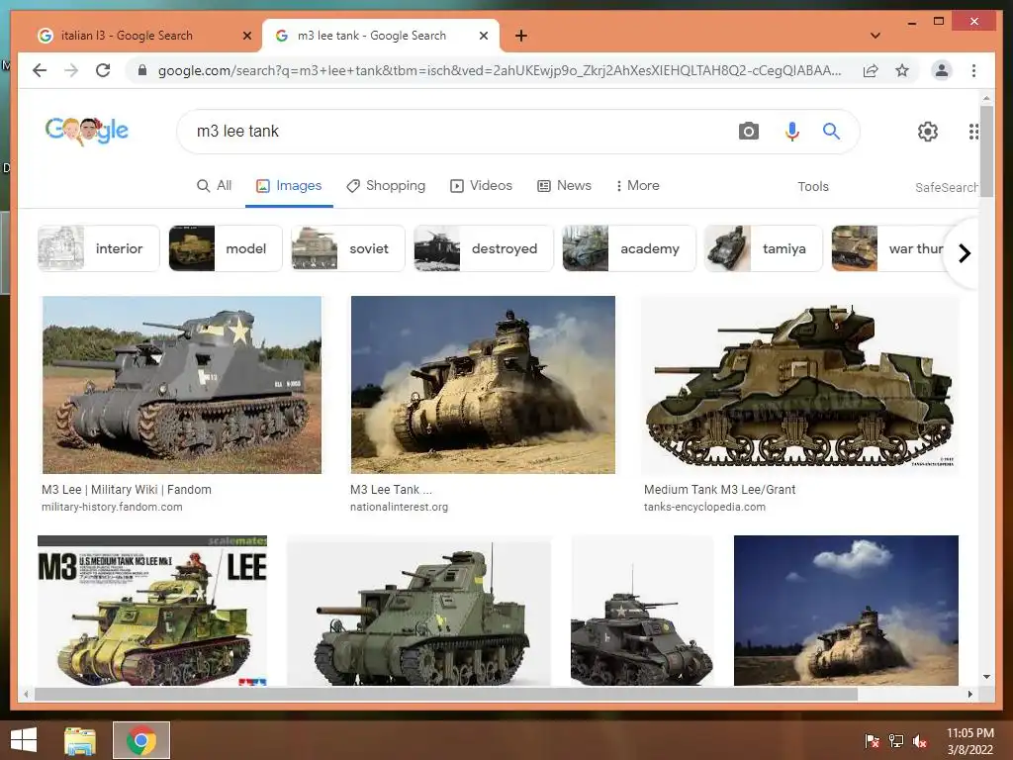The width and height of the screenshot is (1013, 760).
Task: Go back to the previous page
Action: click(x=40, y=70)
